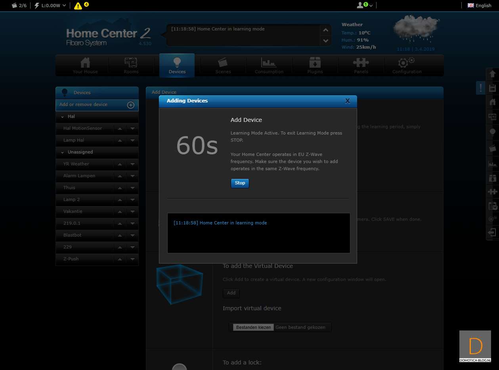
Task: Open Configuration via right sidebar gears icon
Action: [x=493, y=218]
